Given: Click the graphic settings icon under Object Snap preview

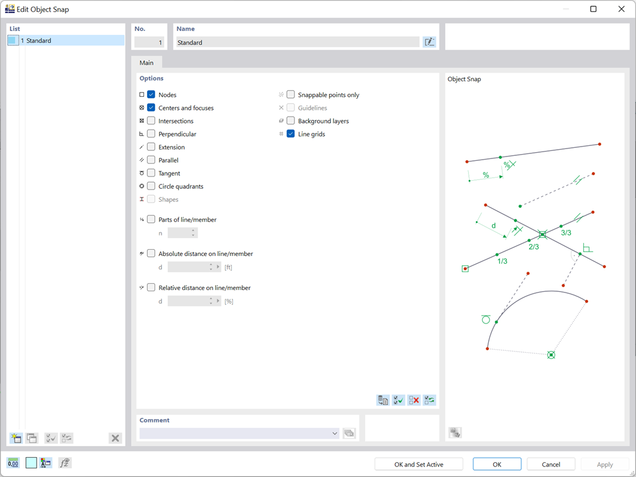Looking at the screenshot, I should (x=455, y=432).
